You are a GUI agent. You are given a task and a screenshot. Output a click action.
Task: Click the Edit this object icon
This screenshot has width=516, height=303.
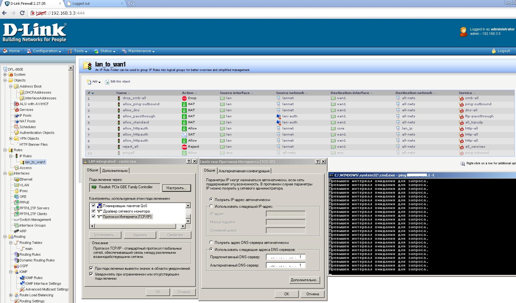coord(107,82)
